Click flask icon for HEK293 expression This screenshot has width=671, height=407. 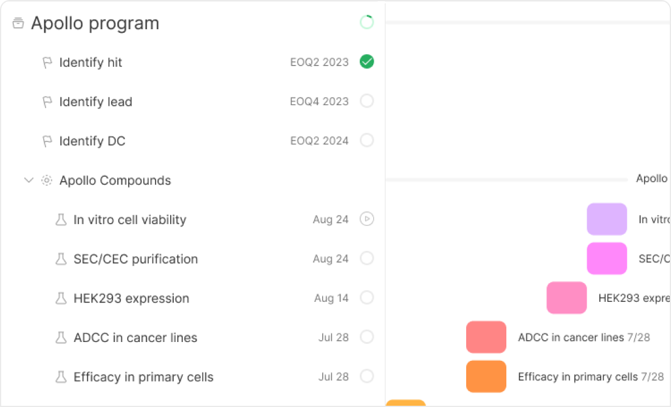click(61, 298)
